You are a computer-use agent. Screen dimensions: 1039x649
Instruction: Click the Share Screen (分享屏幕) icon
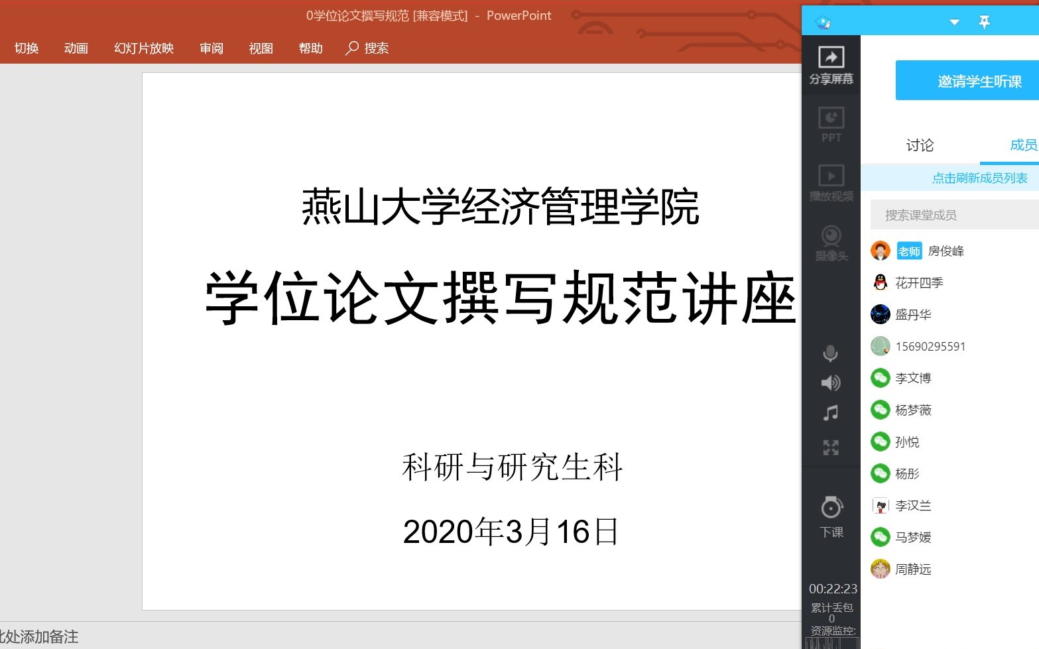pyautogui.click(x=831, y=65)
